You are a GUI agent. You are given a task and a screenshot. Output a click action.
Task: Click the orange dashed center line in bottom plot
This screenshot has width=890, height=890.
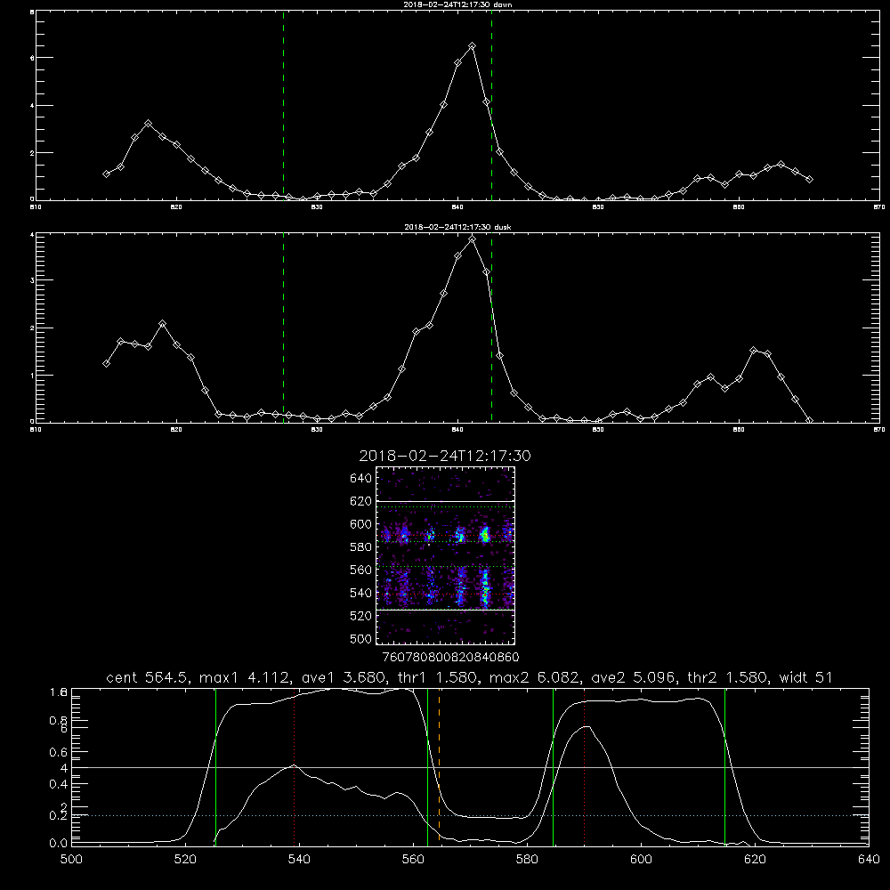(x=440, y=766)
